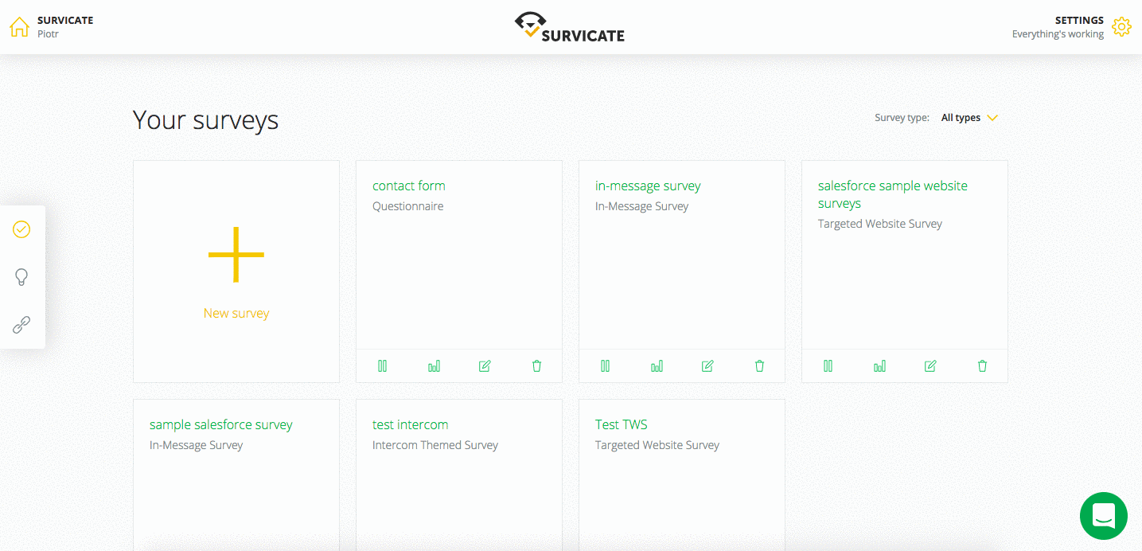Delete the in-message survey

pyautogui.click(x=759, y=366)
